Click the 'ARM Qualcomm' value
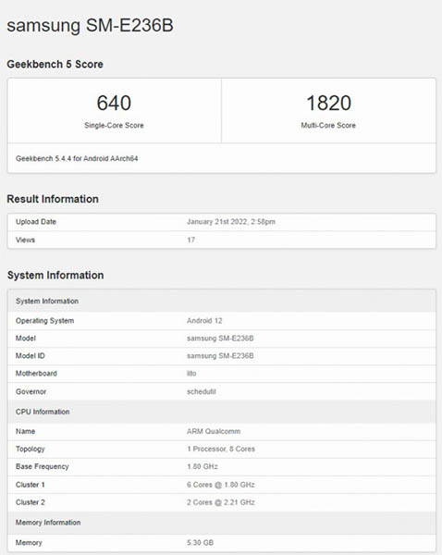Screen dimensions: 442x555 (x=214, y=431)
